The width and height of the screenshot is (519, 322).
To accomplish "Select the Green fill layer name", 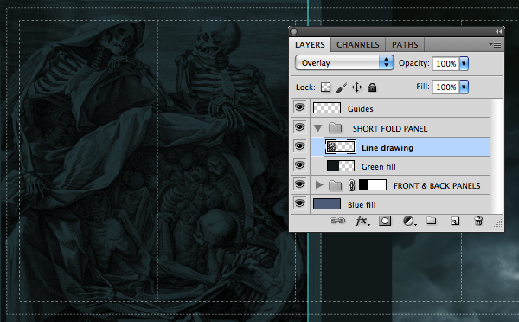I will coord(378,167).
